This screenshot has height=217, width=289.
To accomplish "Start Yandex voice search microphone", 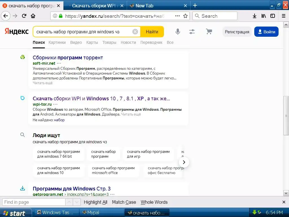I will pyautogui.click(x=178, y=32).
